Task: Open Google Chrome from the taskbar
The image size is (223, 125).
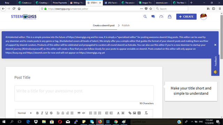Action: 116,122
